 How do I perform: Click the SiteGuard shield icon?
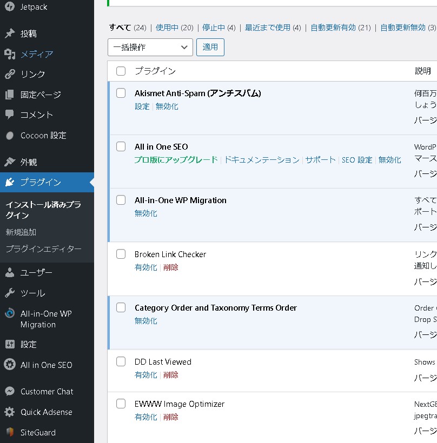9,432
